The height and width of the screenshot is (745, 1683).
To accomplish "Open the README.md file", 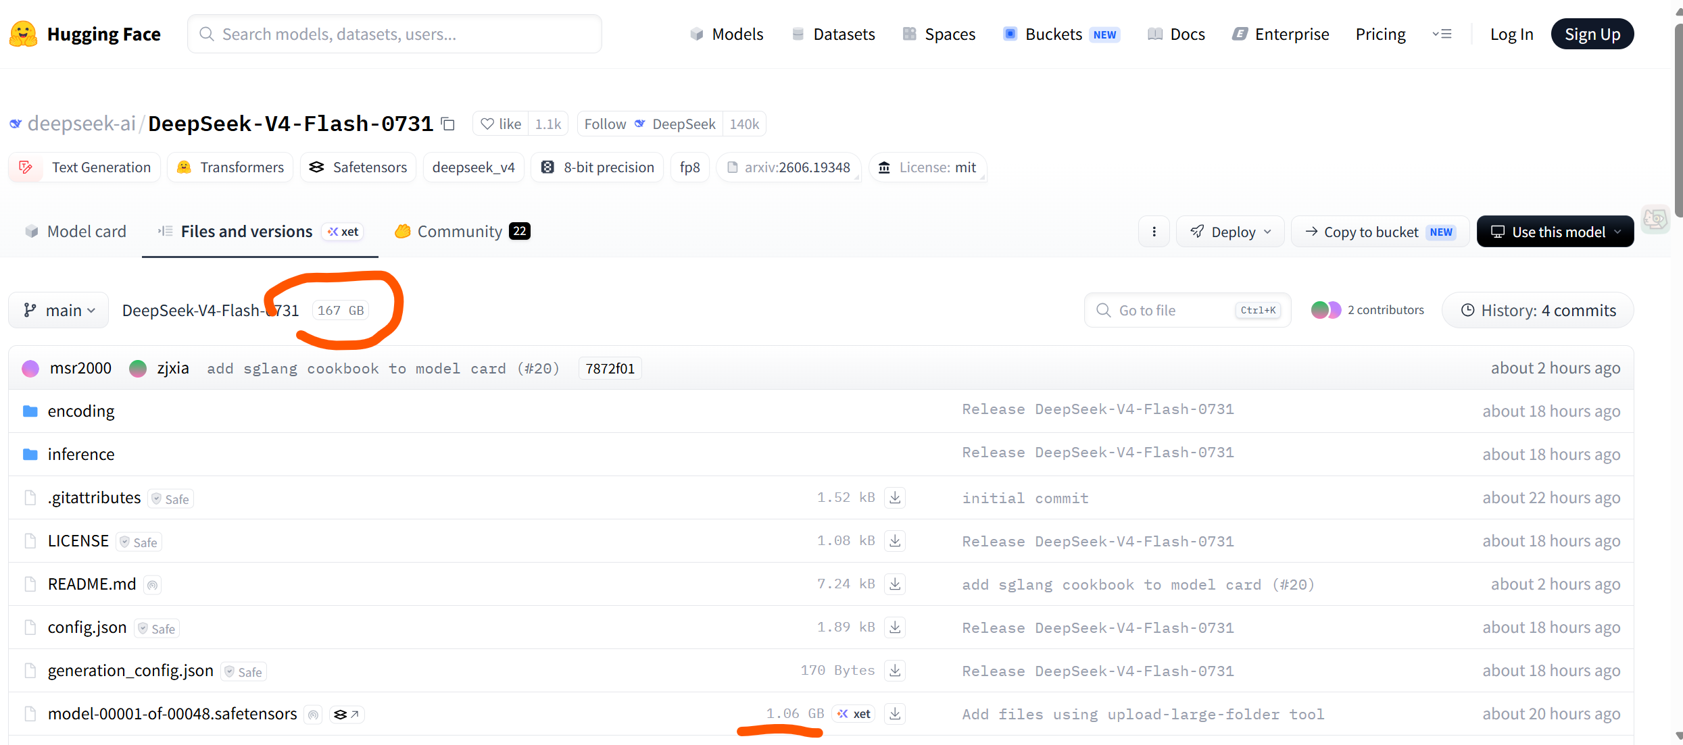I will point(92,584).
